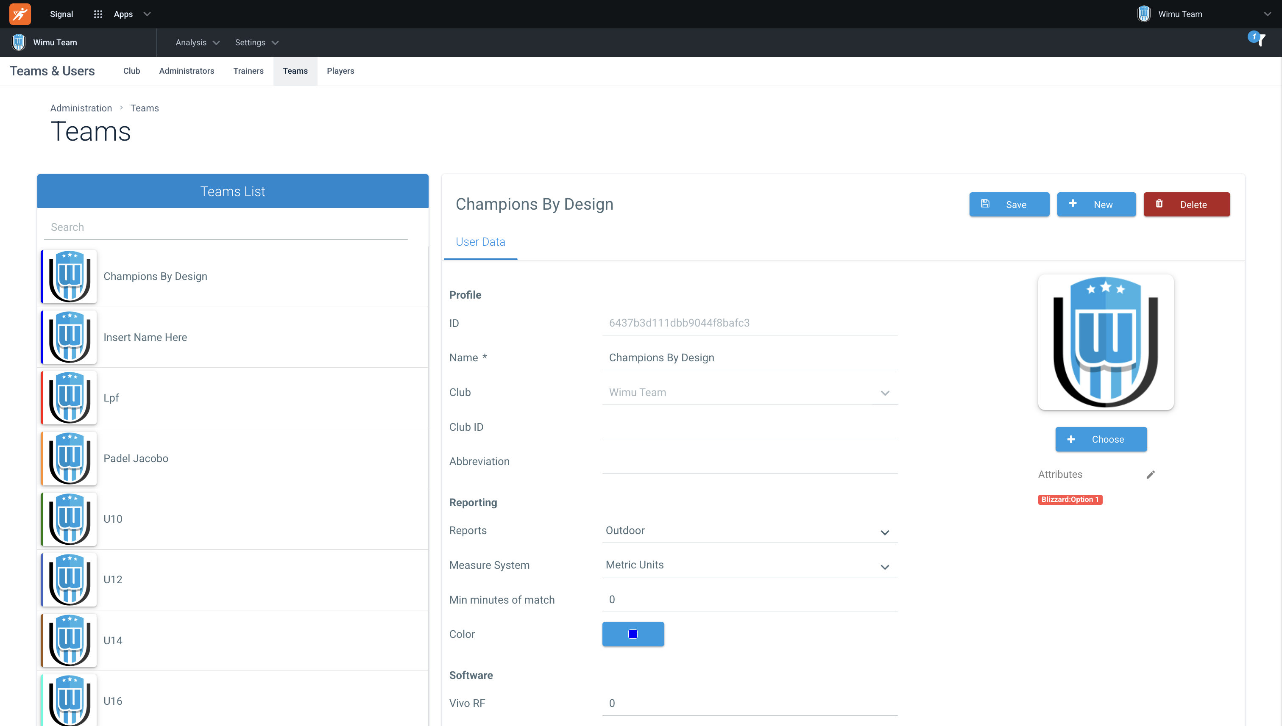Select the Padel Jacobo team crest
The width and height of the screenshot is (1282, 726).
coord(70,458)
